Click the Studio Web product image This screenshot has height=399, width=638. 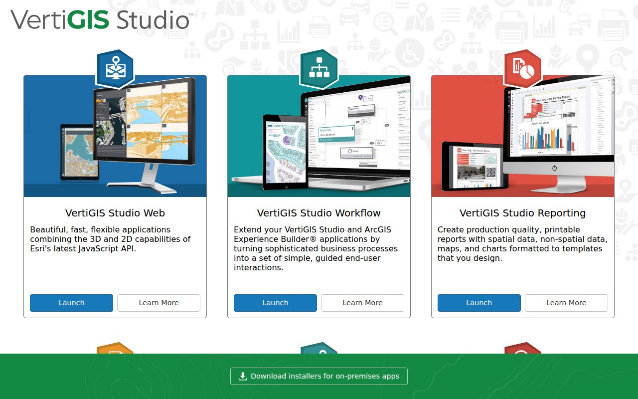(x=115, y=136)
